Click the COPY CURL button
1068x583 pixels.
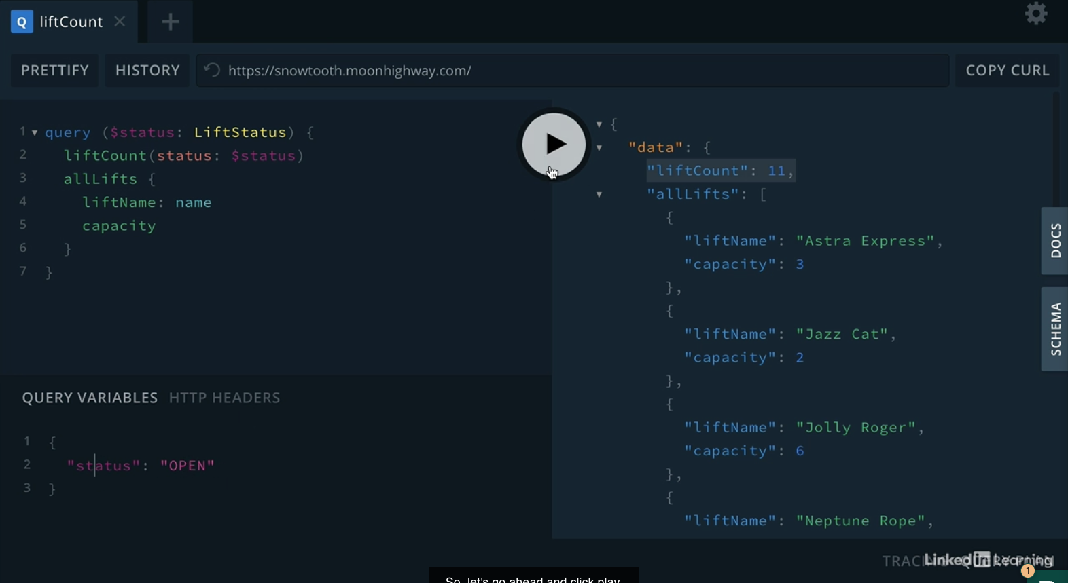tap(1008, 71)
